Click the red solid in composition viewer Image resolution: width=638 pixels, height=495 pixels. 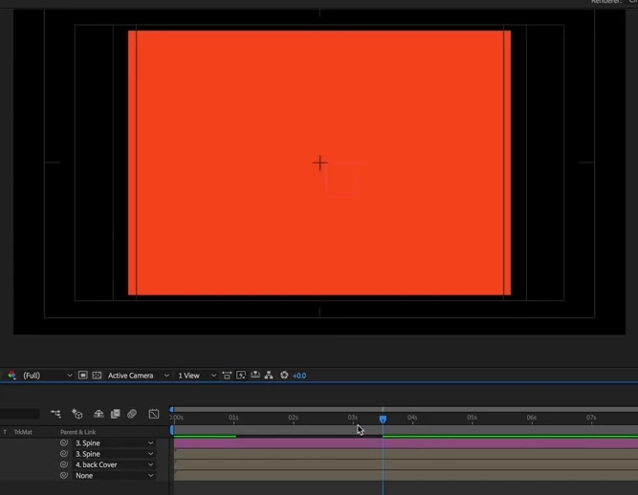point(319,162)
